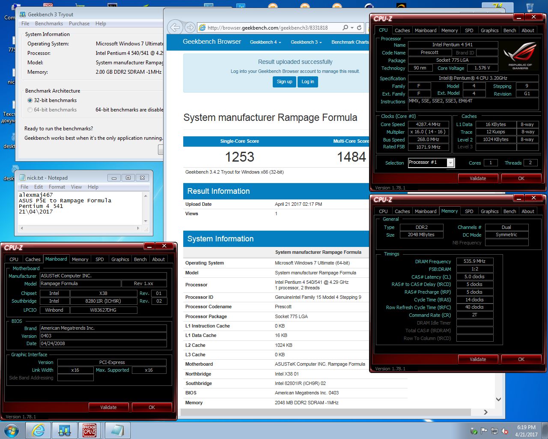This screenshot has width=548, height=439.
Task: Click Validate in CPU-Z Mainboard window
Action: (108, 407)
